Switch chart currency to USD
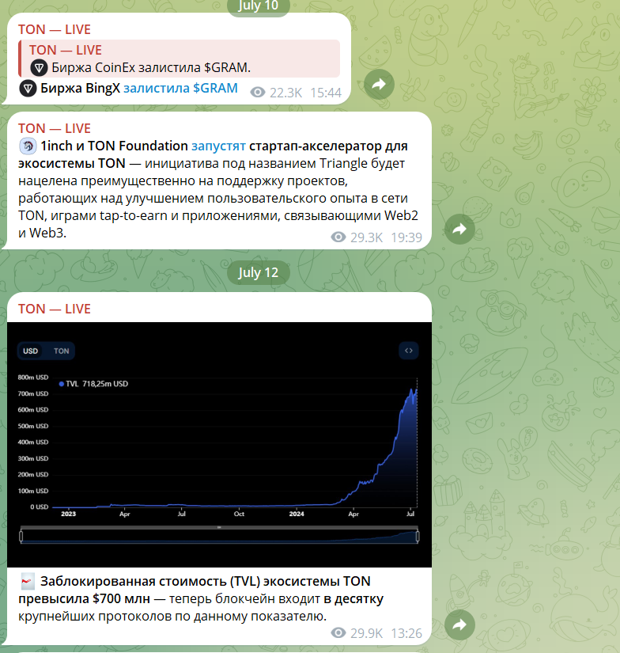Viewport: 620px width, 653px height. click(30, 351)
